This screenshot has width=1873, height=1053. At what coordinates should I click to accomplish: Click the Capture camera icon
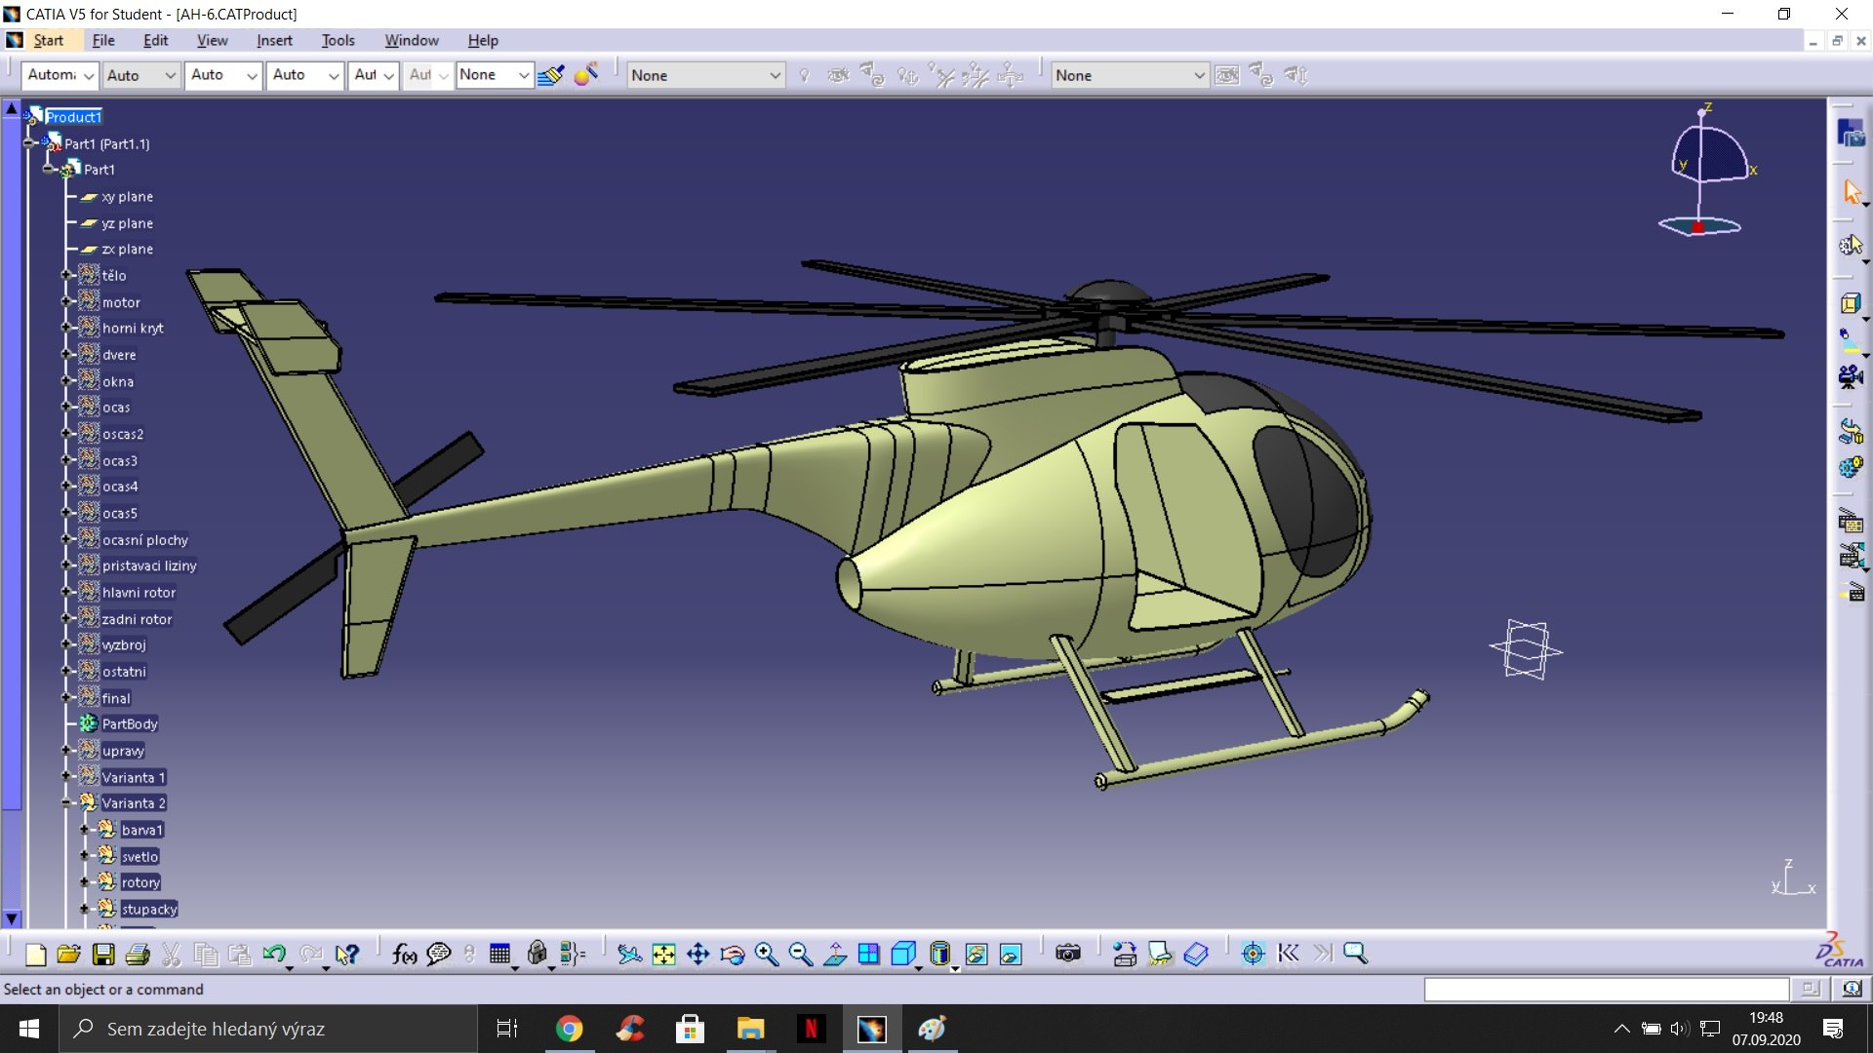(1068, 955)
